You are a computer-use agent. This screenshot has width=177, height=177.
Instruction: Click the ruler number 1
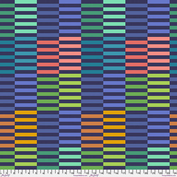tap(7, 173)
